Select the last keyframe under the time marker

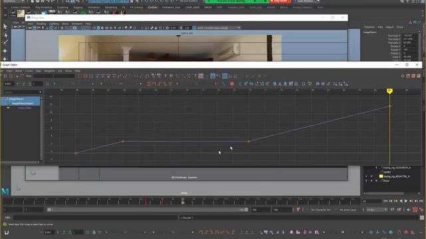[390, 106]
